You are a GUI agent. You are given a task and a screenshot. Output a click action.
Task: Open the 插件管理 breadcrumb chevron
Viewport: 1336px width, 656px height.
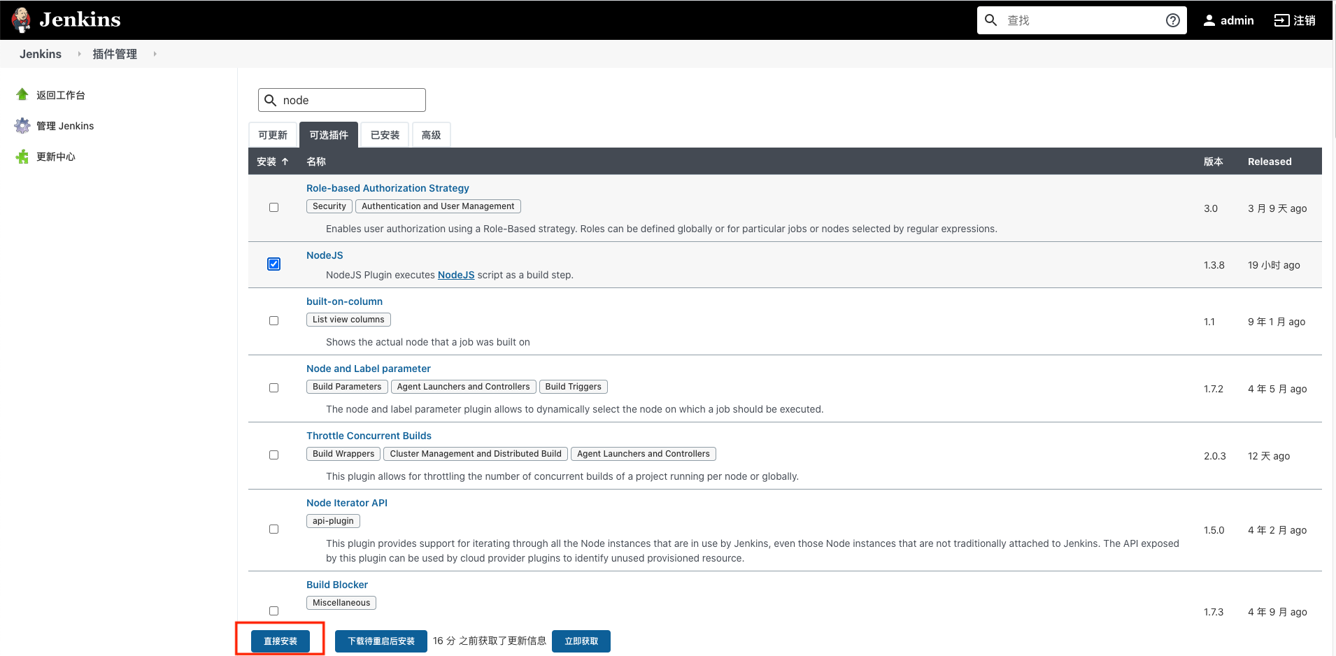coord(154,54)
